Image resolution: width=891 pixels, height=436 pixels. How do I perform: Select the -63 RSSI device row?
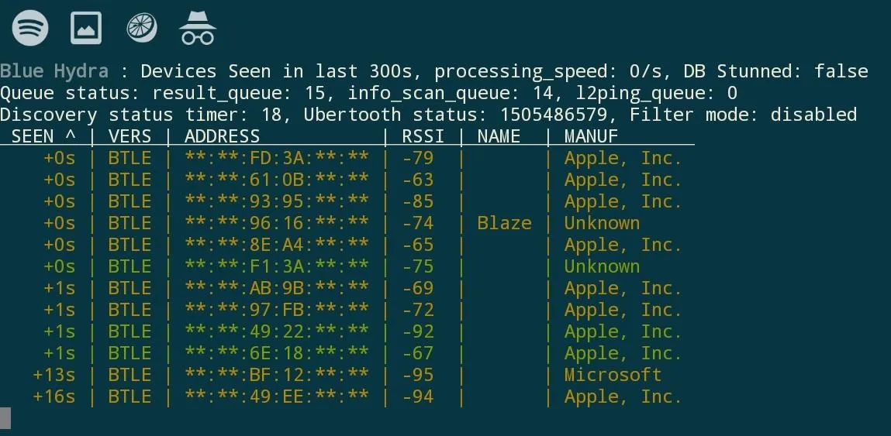pyautogui.click(x=347, y=180)
